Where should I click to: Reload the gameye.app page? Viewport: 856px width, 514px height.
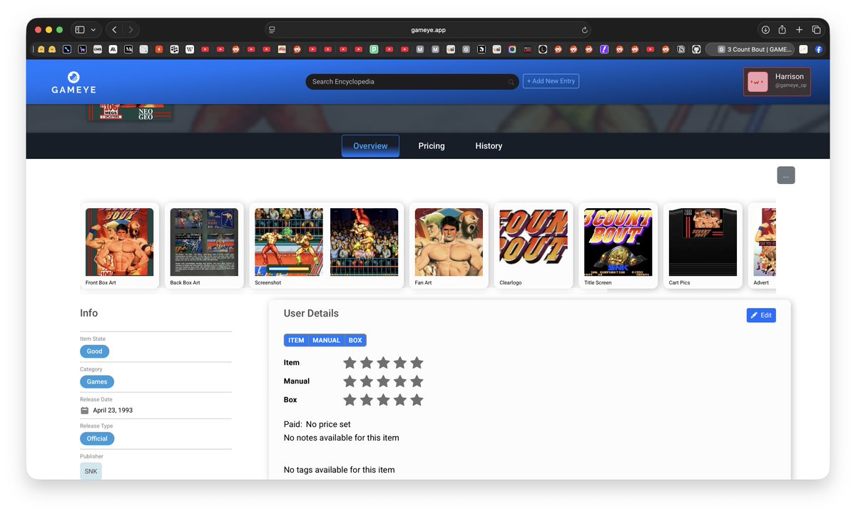click(x=585, y=30)
